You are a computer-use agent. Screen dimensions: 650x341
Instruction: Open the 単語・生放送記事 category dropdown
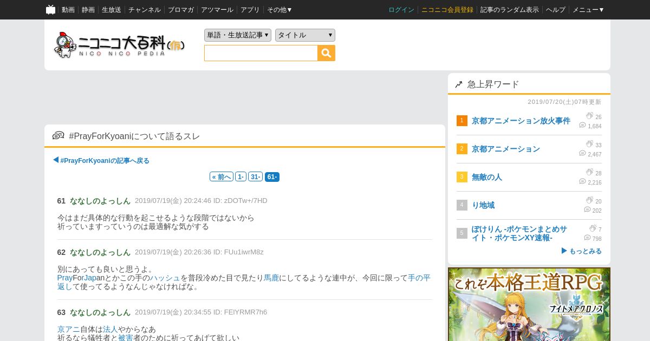(238, 35)
